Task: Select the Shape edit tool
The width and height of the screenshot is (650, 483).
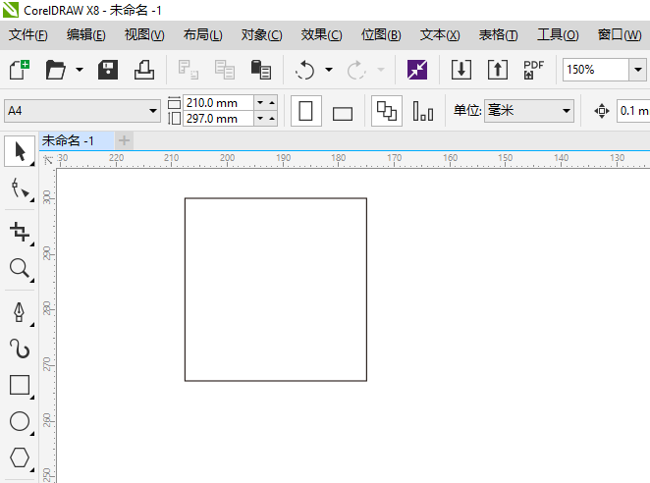Action: 20,189
